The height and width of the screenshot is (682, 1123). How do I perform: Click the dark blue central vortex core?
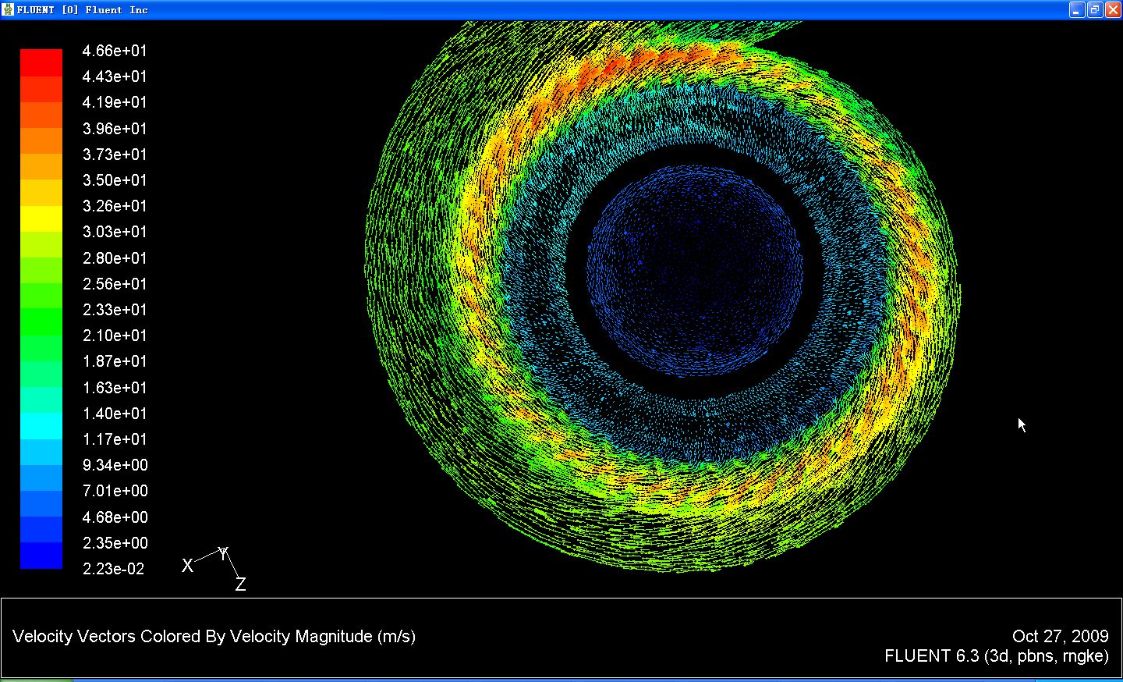coord(694,272)
